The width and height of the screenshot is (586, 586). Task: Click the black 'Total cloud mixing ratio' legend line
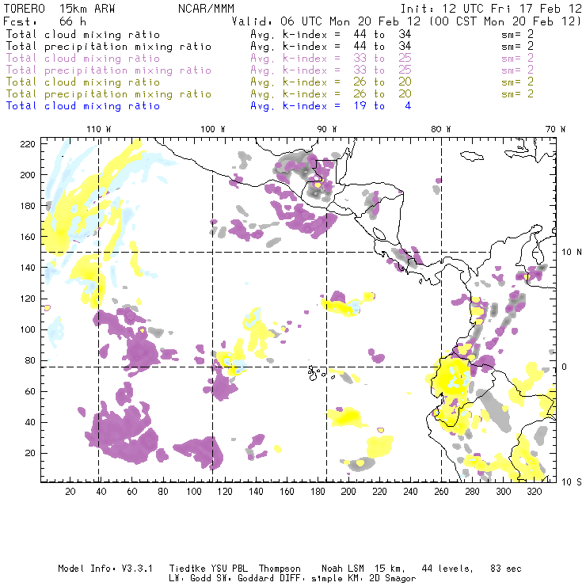83,34
